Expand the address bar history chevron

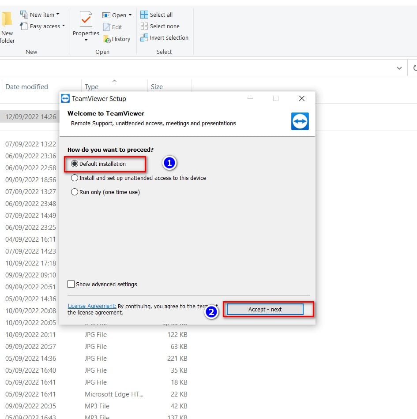(399, 68)
